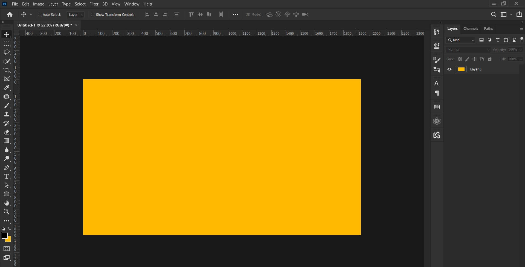Toggle filter for pixel layers
Viewport: 525px width, 267px height.
coord(482,40)
